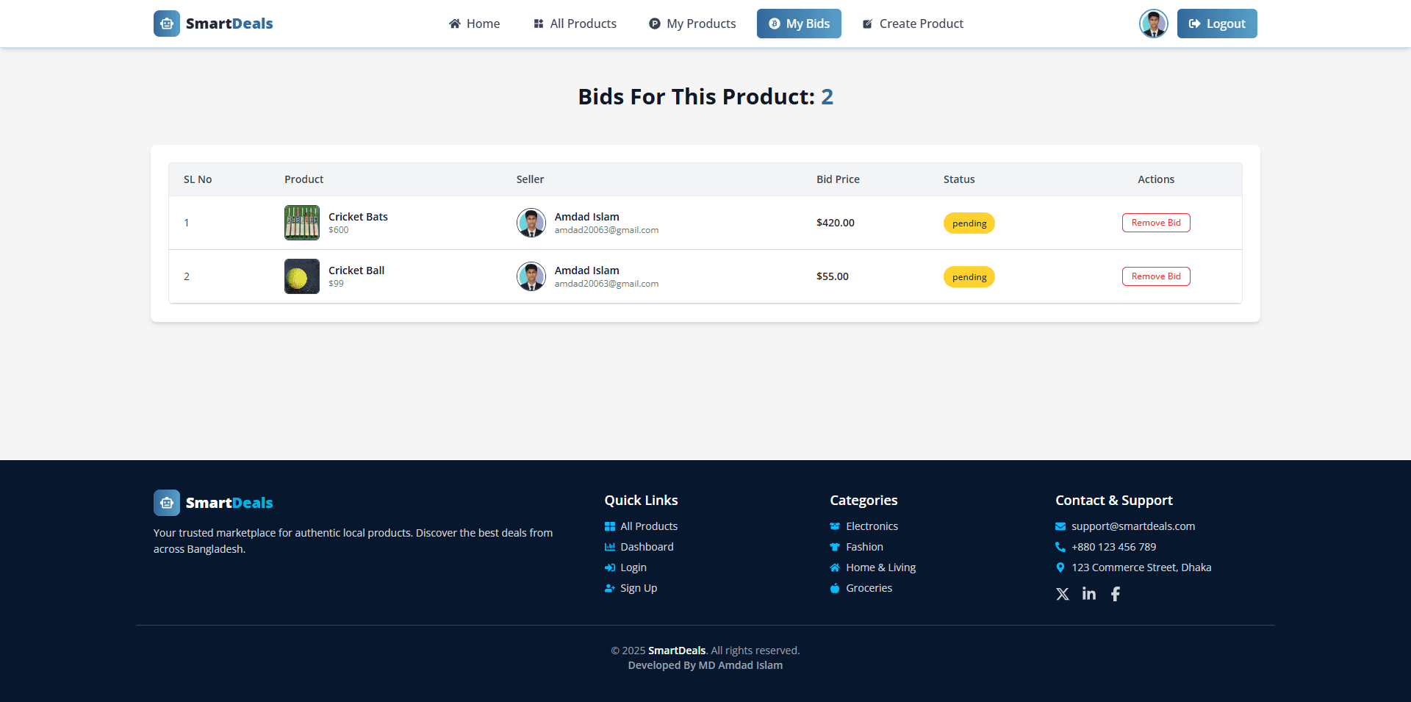Open My Products nav item
This screenshot has height=702, width=1411.
[x=692, y=24]
